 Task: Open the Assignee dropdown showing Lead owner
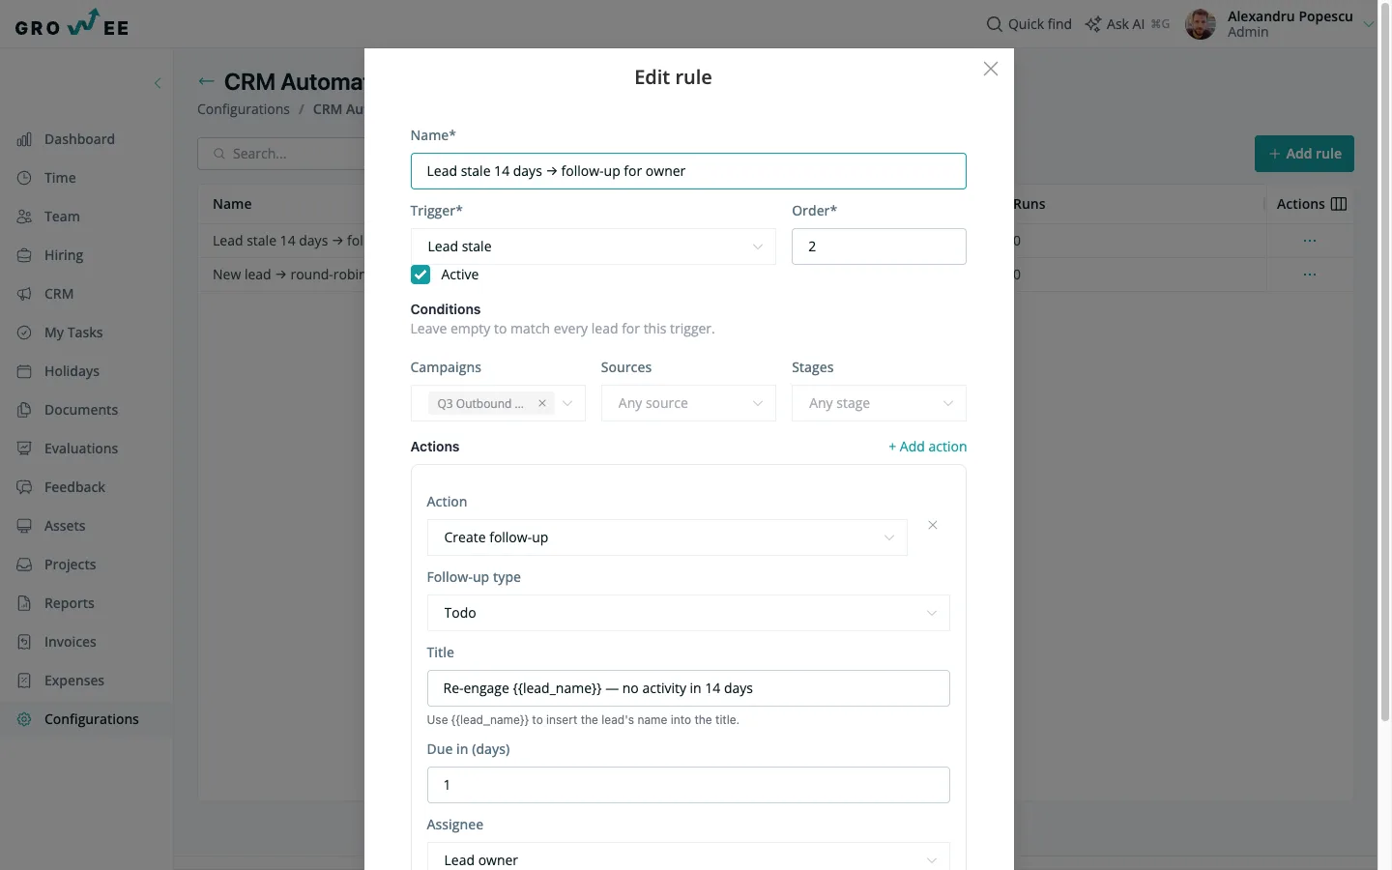pos(688,856)
